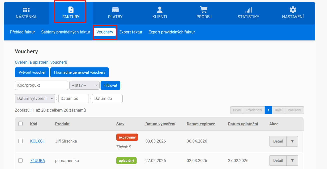Click product name Jiří Slischka
Viewport: 327px width, 169px height.
(x=66, y=141)
